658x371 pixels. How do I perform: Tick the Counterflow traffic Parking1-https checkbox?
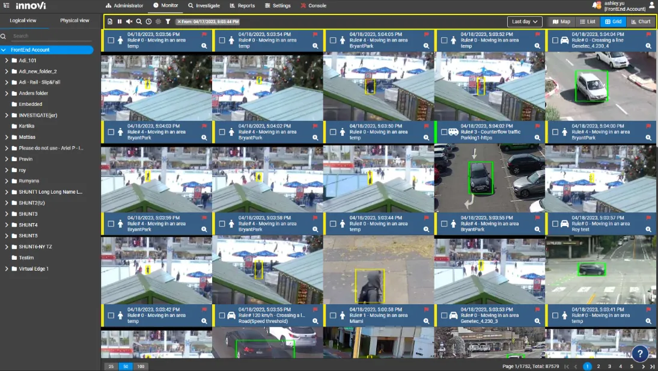coord(444,132)
